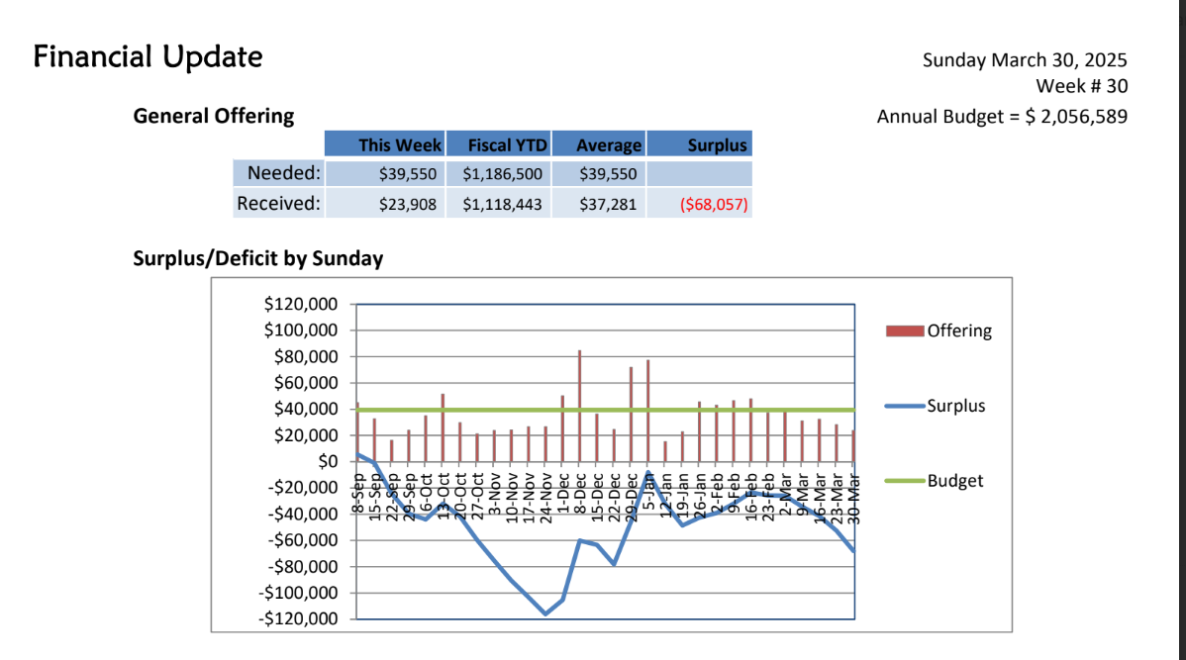1186x660 pixels.
Task: Select the Week # 30 text
Action: pyautogui.click(x=1081, y=87)
